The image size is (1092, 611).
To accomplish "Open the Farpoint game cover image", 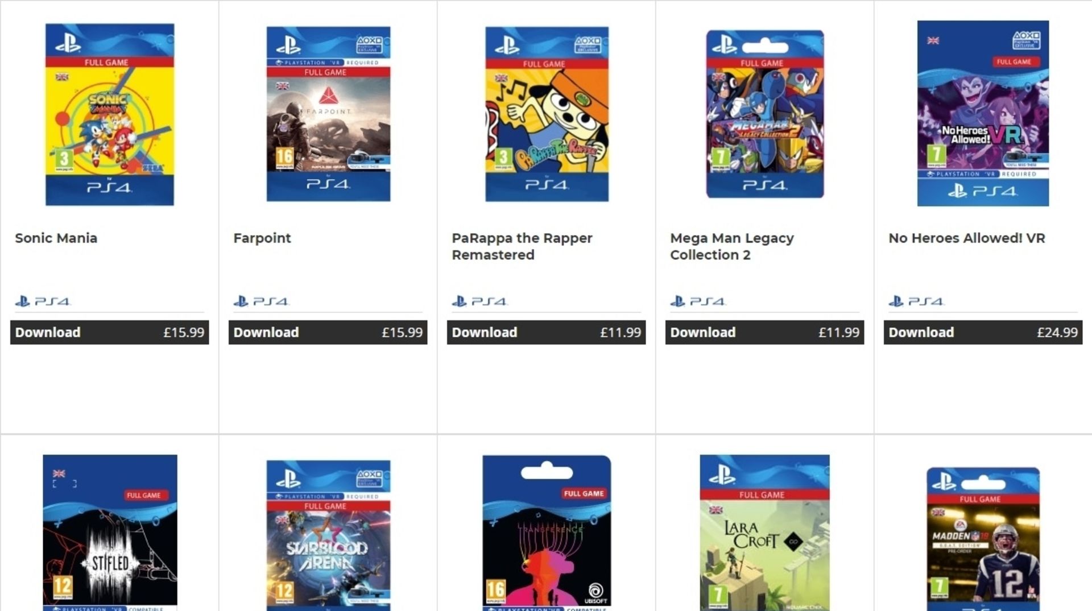I will click(x=328, y=114).
